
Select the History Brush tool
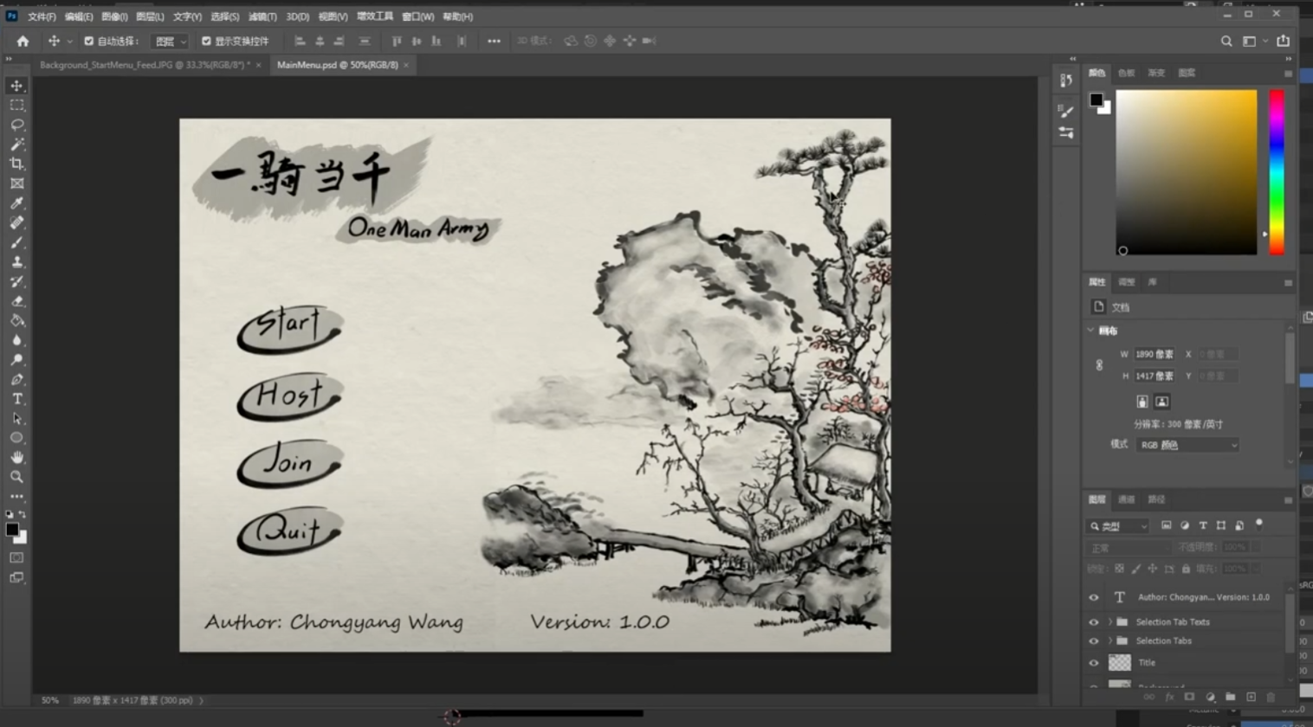(16, 281)
